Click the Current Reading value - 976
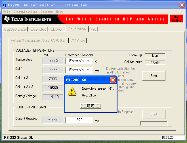Screen dimensions: 187x143 point(53,120)
